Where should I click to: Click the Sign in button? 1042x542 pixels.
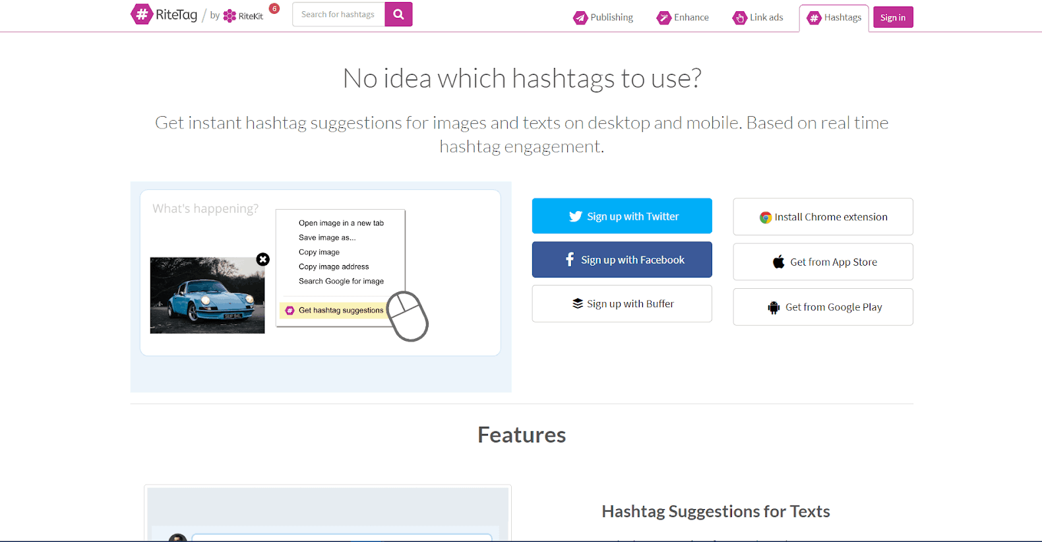coord(893,17)
